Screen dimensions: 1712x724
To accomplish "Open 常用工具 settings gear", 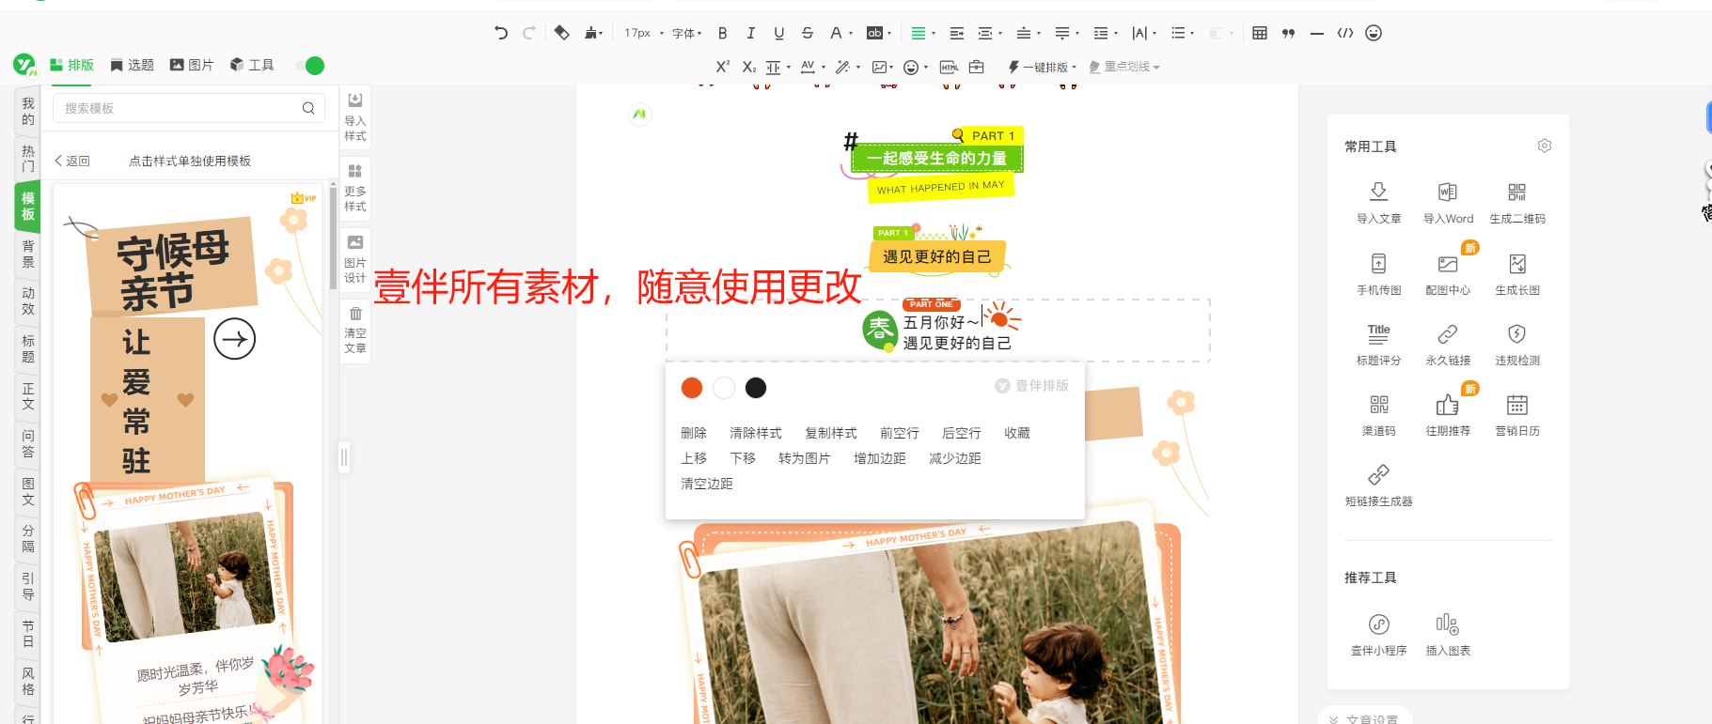I will (1544, 146).
